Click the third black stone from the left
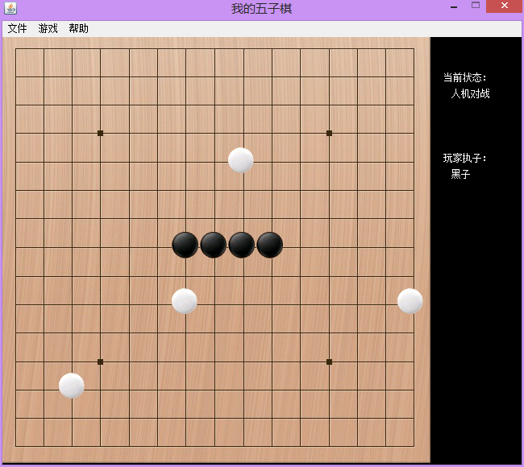The height and width of the screenshot is (467, 524). 242,245
